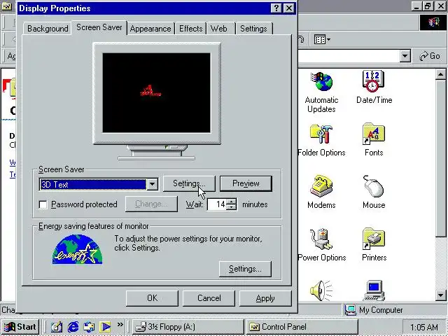
Task: Expand the Quick Launch chevron overflow
Action: tap(120, 325)
